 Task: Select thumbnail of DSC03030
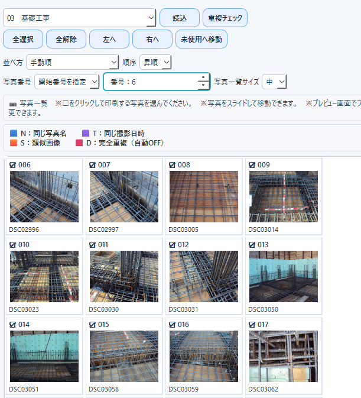click(x=124, y=276)
